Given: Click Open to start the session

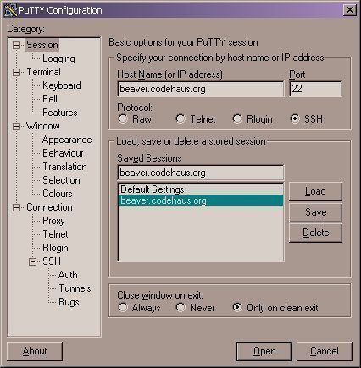Looking at the screenshot, I should click(264, 351).
